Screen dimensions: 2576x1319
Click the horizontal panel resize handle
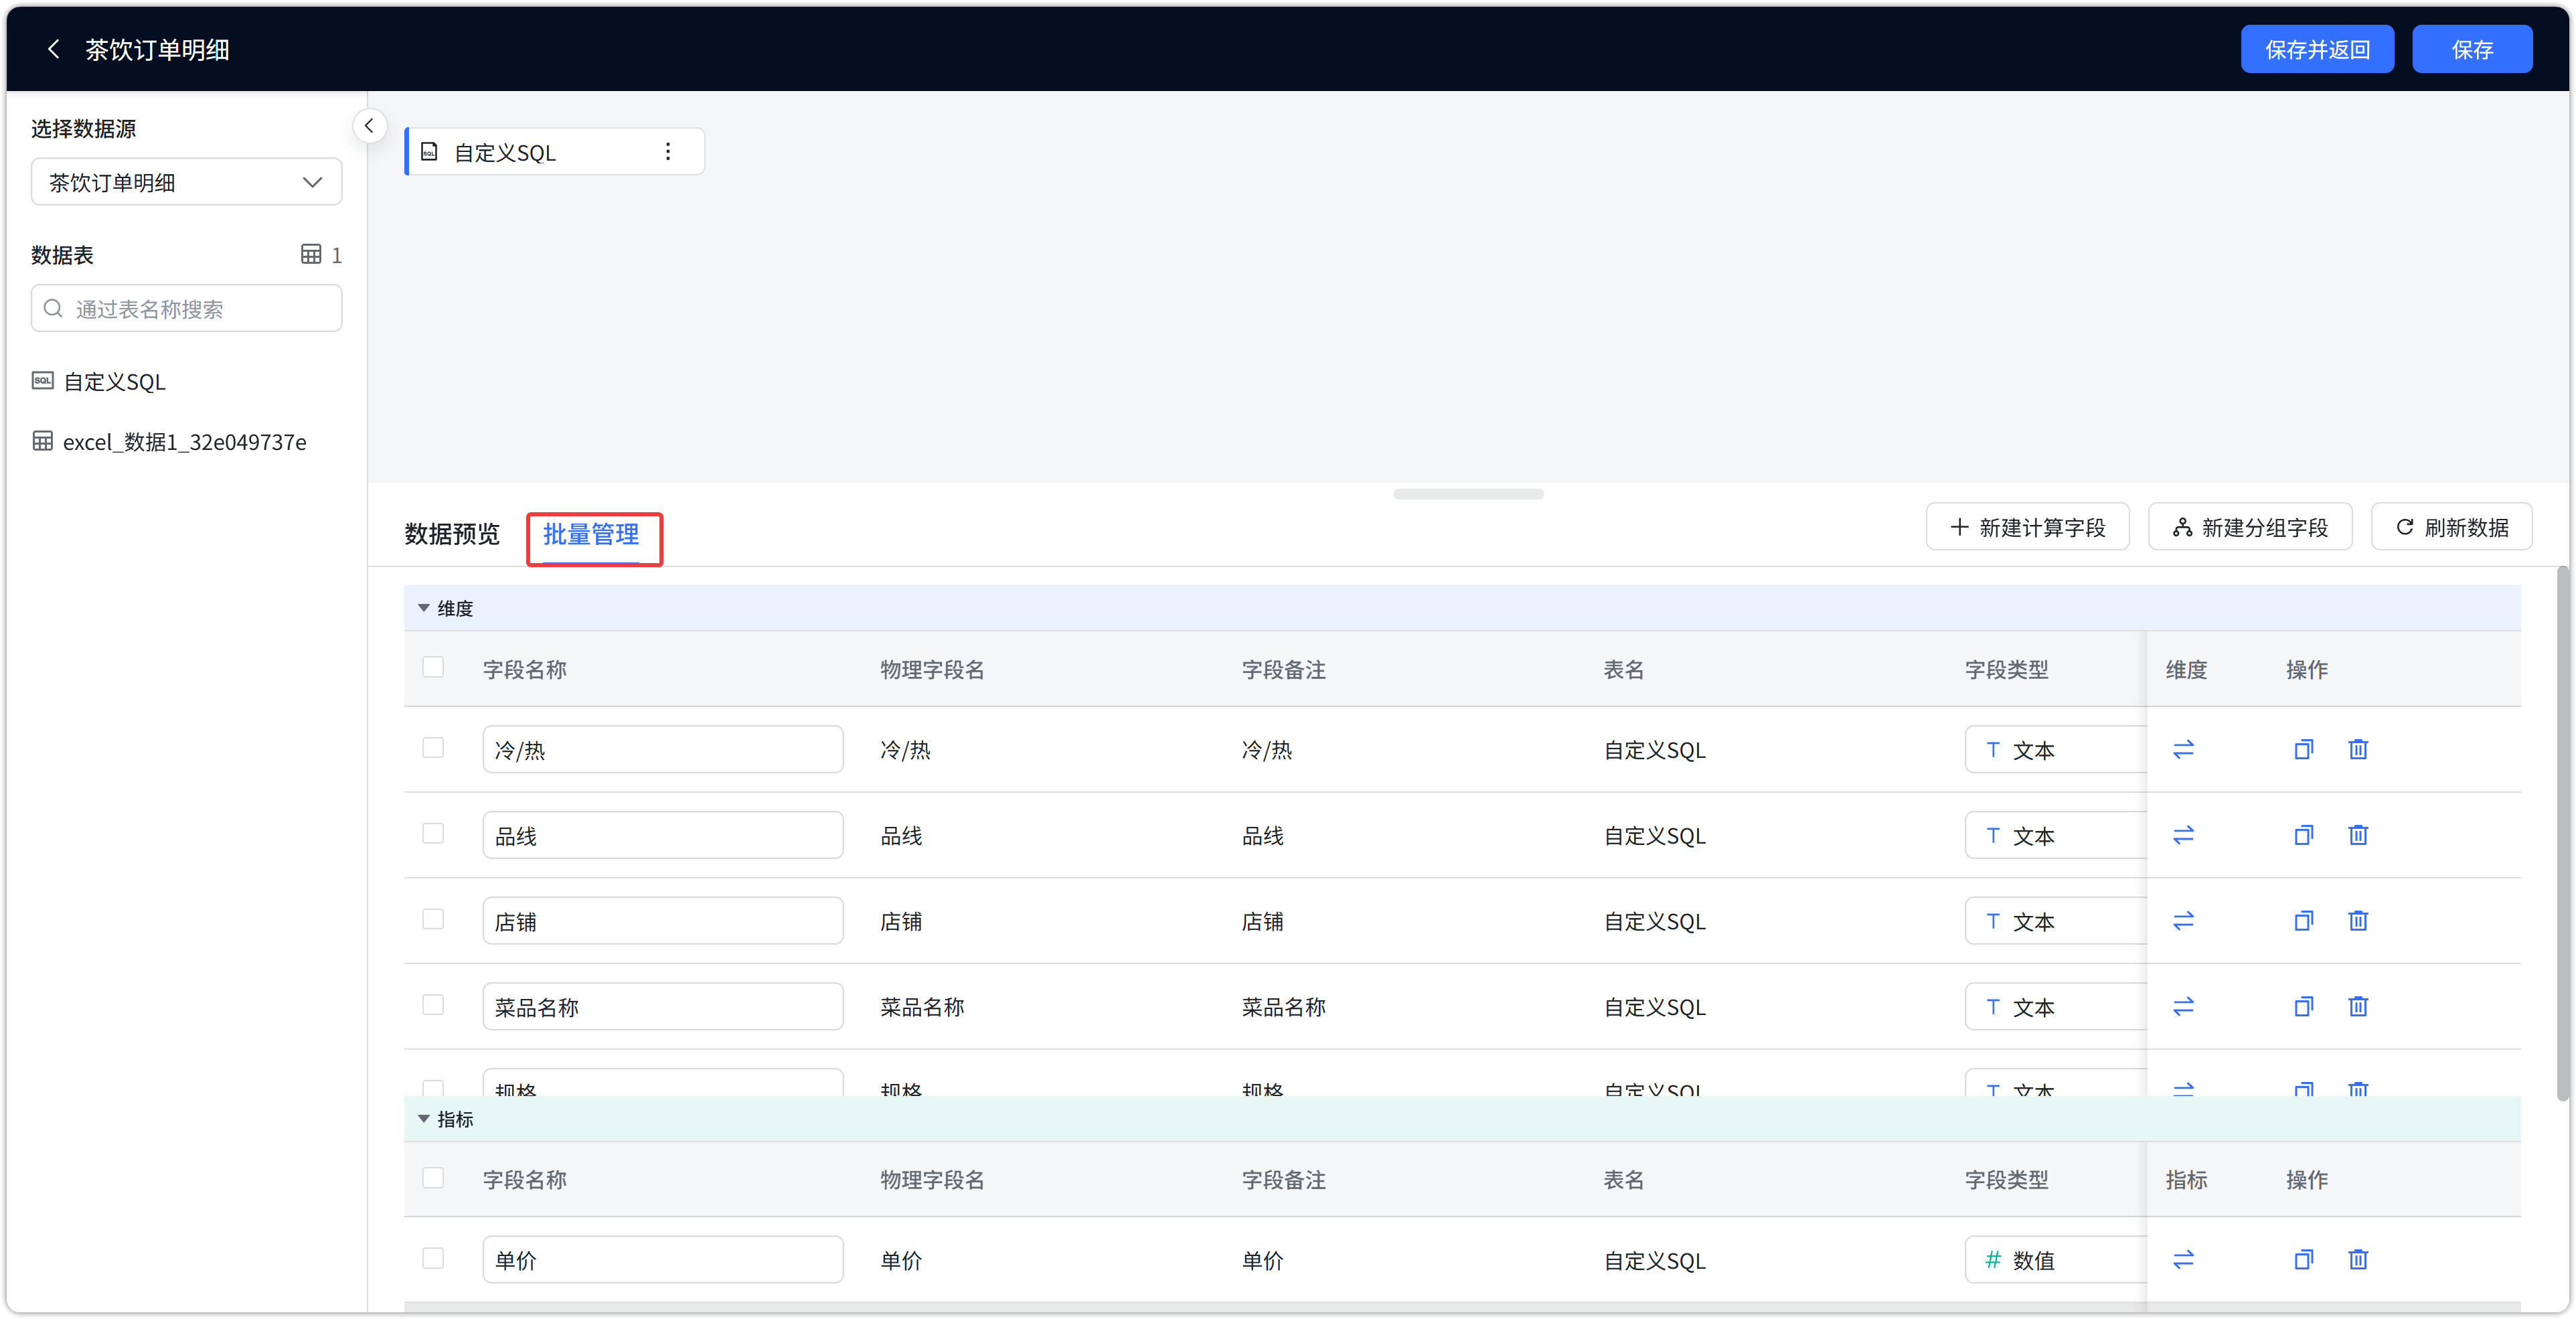[1468, 494]
